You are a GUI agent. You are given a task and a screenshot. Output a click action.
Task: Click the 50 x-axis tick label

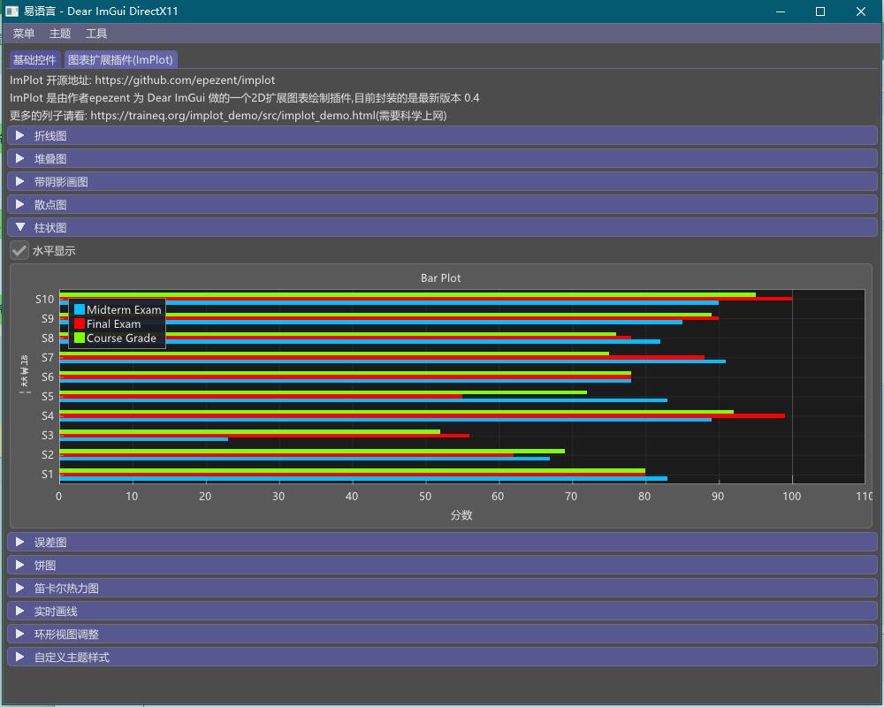pos(425,496)
